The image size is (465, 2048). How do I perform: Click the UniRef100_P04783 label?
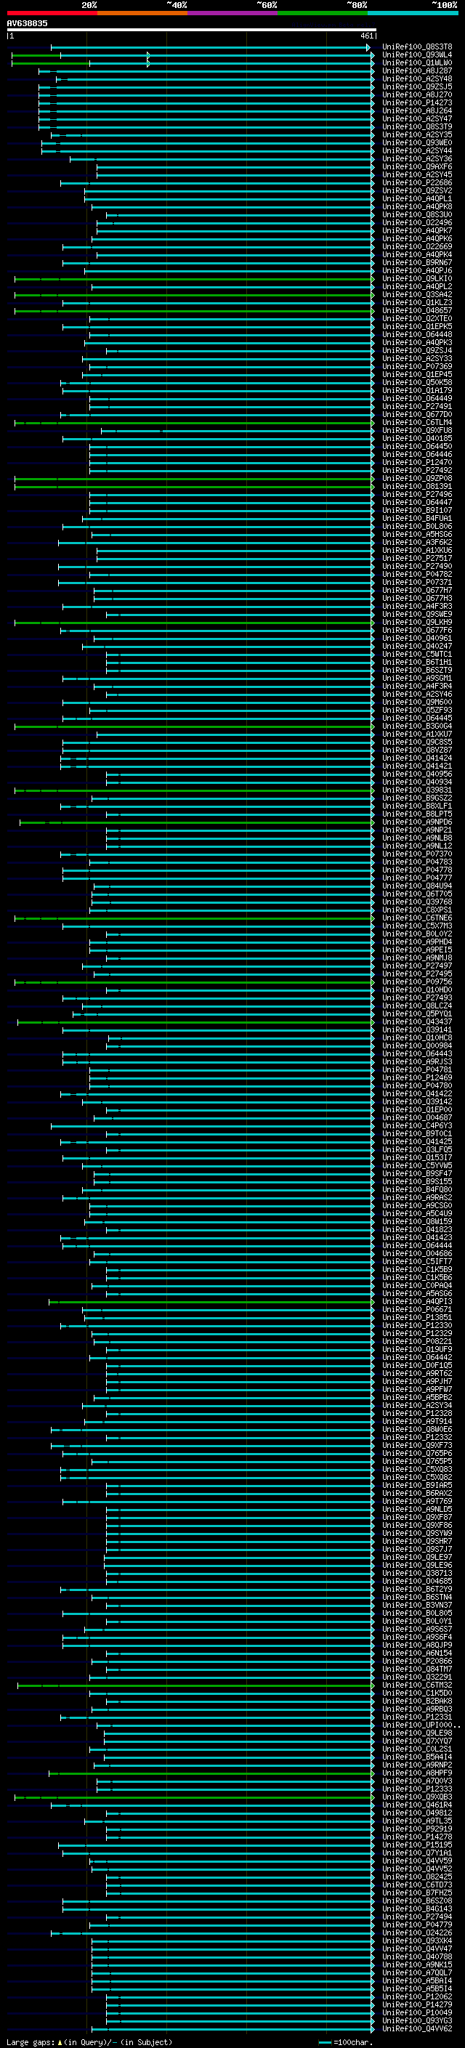(x=416, y=862)
